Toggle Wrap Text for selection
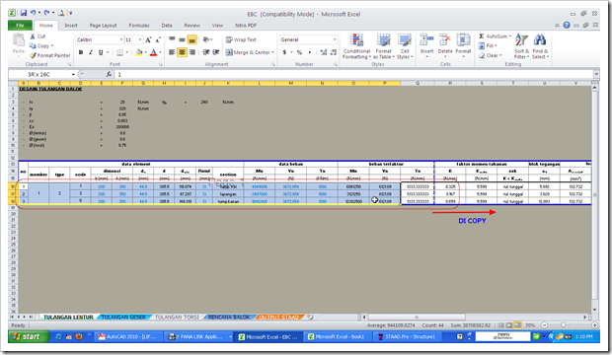The height and width of the screenshot is (355, 612). (241, 39)
